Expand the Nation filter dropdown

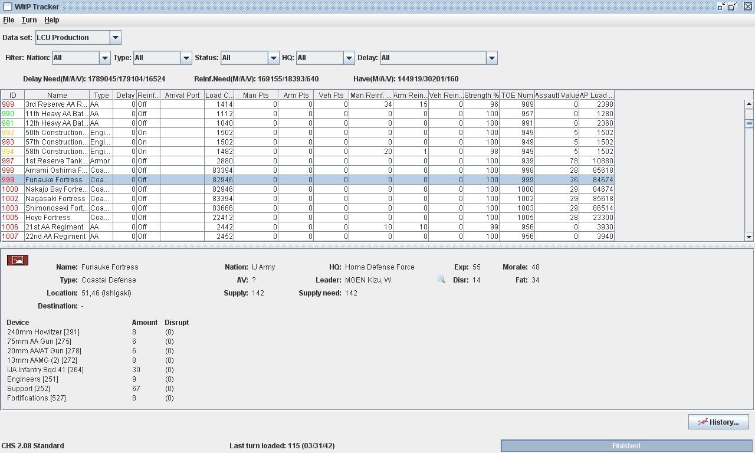(105, 58)
